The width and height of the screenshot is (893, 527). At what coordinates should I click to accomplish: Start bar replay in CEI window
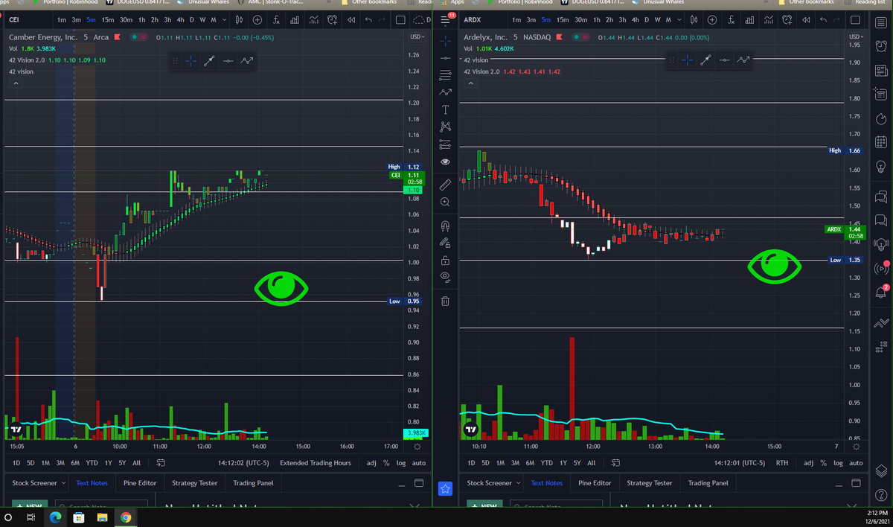click(x=351, y=19)
